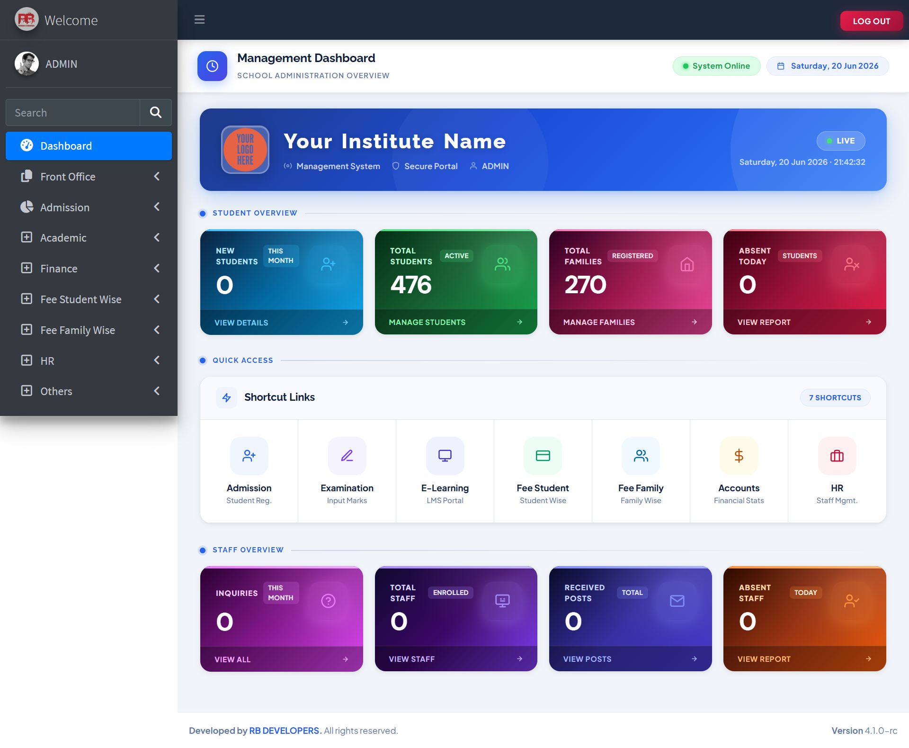Click the lightning bolt Shortcut Links icon
Image resolution: width=909 pixels, height=748 pixels.
click(227, 397)
